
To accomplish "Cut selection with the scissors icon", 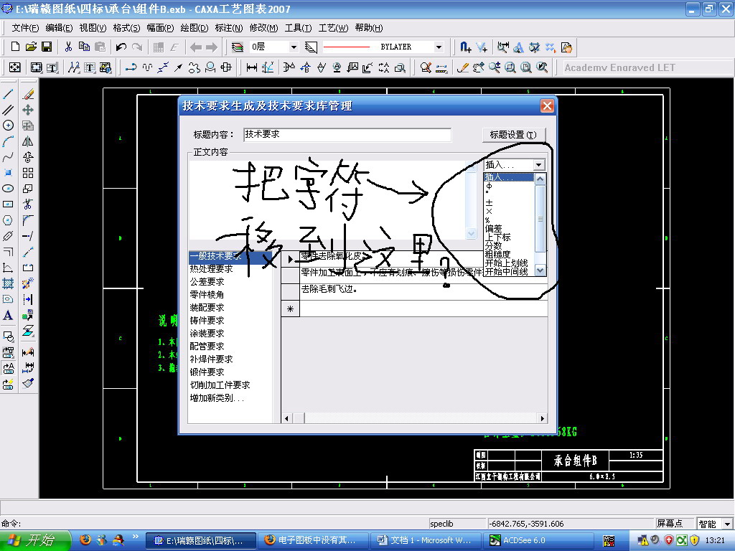I will pyautogui.click(x=68, y=47).
